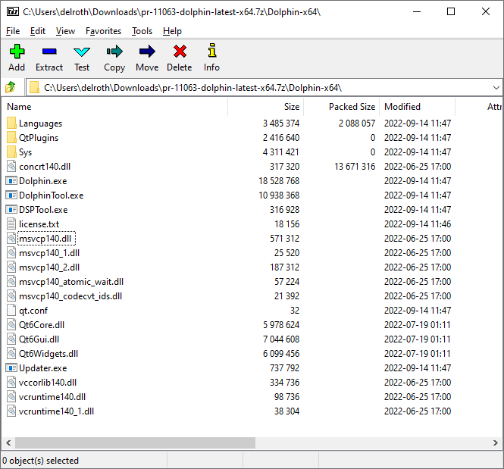Select msvcp140_1.dll file name
Viewport: 504px width, 469px height.
(x=49, y=253)
